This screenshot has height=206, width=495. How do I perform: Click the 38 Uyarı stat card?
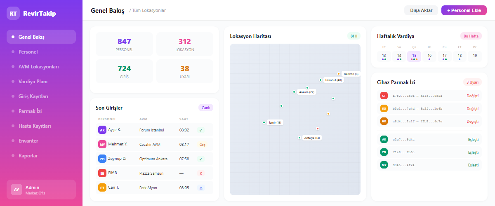pyautogui.click(x=185, y=71)
